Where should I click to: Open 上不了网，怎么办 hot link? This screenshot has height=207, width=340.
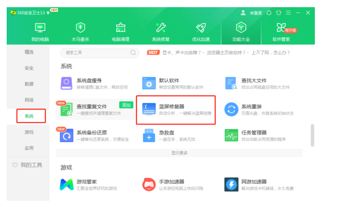[270, 53]
